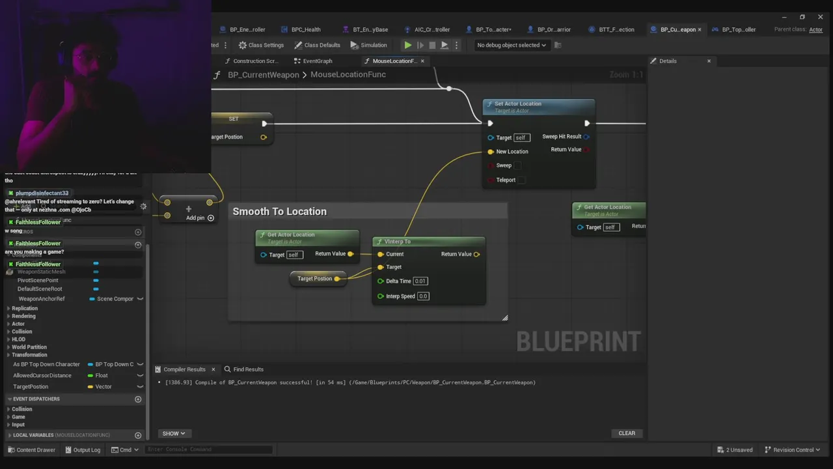Click the Current input pin on VInterp To
This screenshot has width=833, height=469.
[381, 254]
